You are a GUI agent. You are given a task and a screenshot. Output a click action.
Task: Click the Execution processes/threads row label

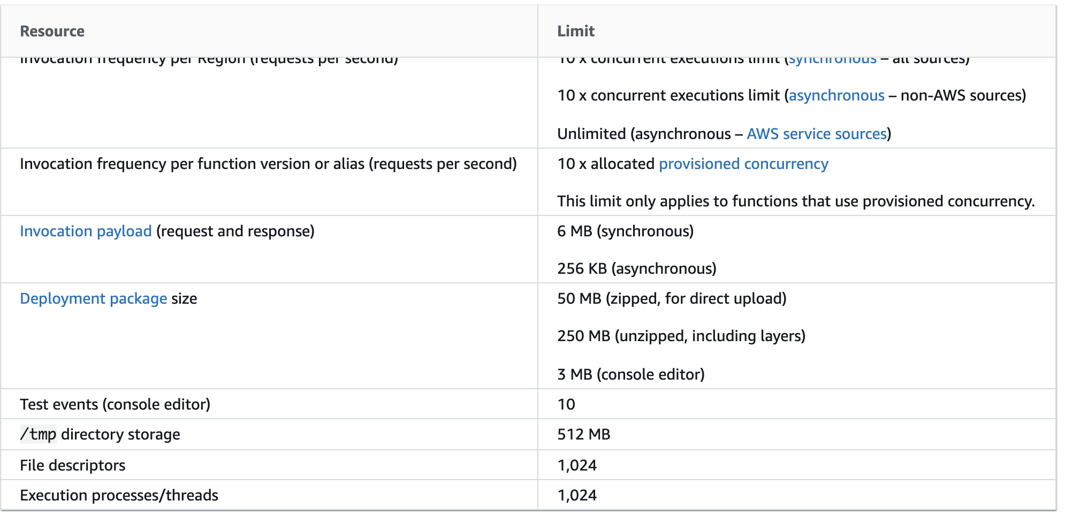tap(119, 495)
